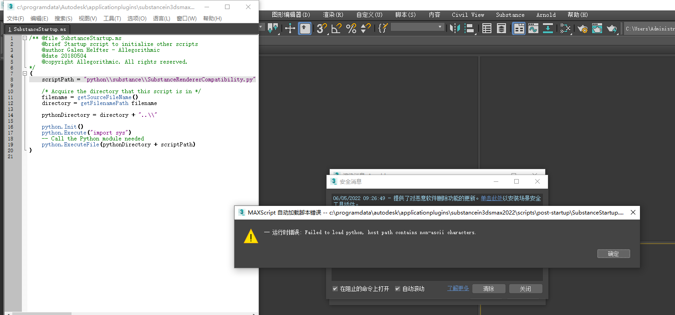675x315 pixels.
Task: Open Mirror tool on toolbar
Action: tap(455, 29)
